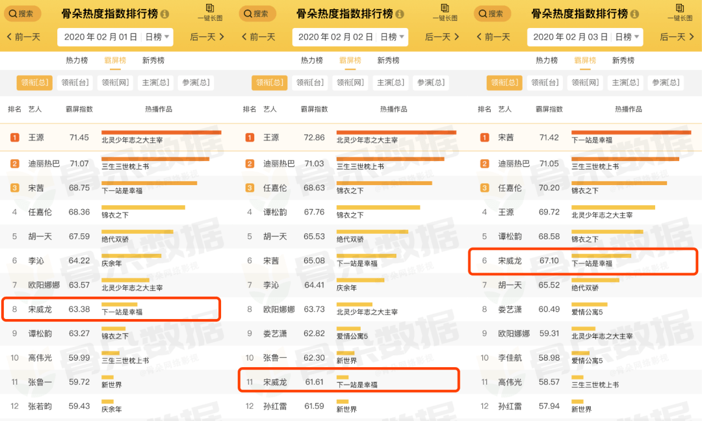The image size is (702, 421).
Task: Click the date field 2020年02月02日
Action: [335, 37]
